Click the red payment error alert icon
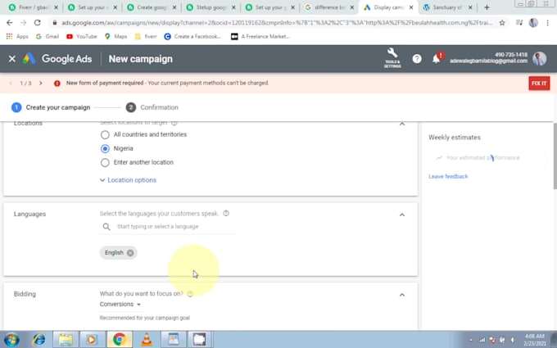The width and height of the screenshot is (557, 348). 57,83
